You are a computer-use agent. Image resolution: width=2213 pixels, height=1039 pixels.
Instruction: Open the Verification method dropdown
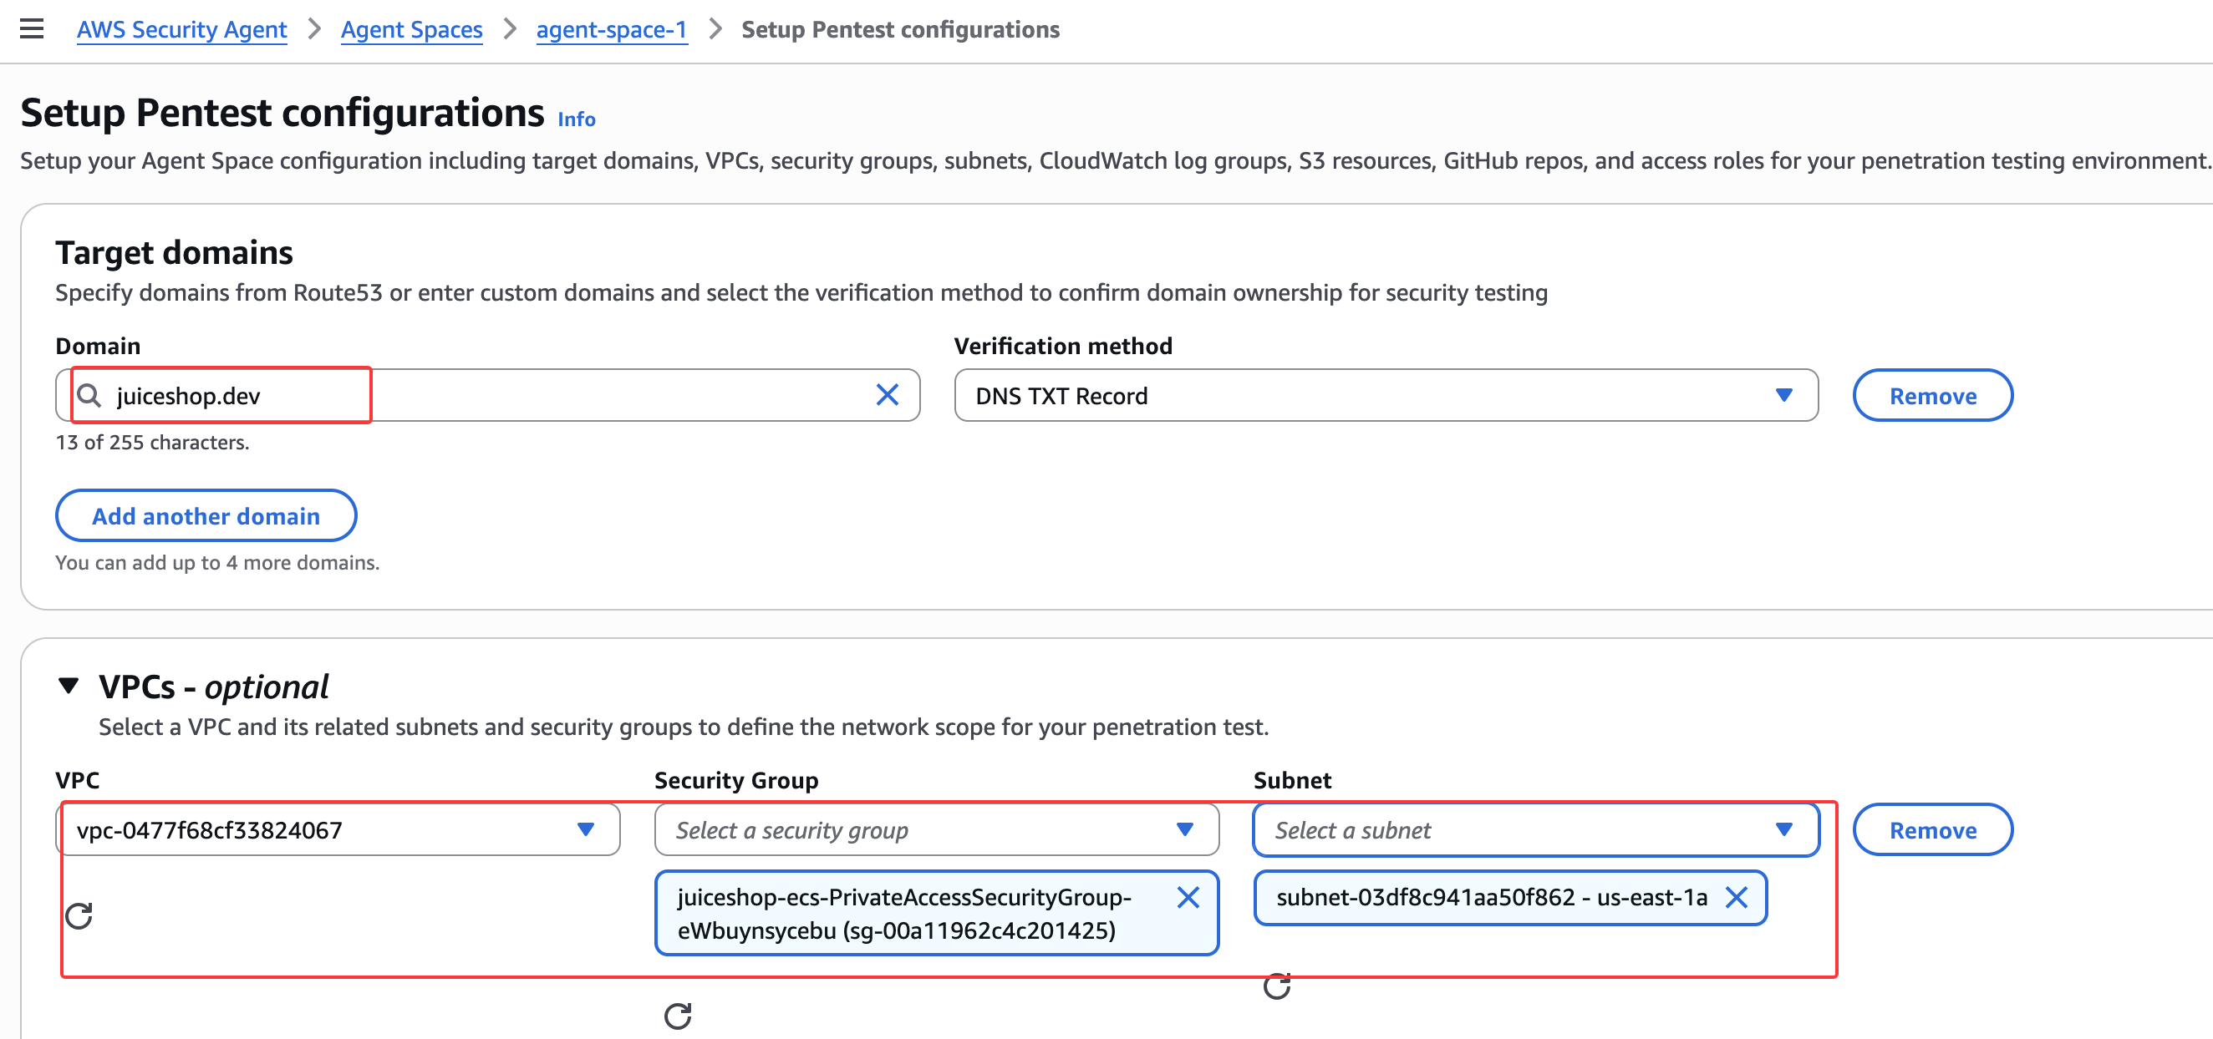tap(1385, 396)
